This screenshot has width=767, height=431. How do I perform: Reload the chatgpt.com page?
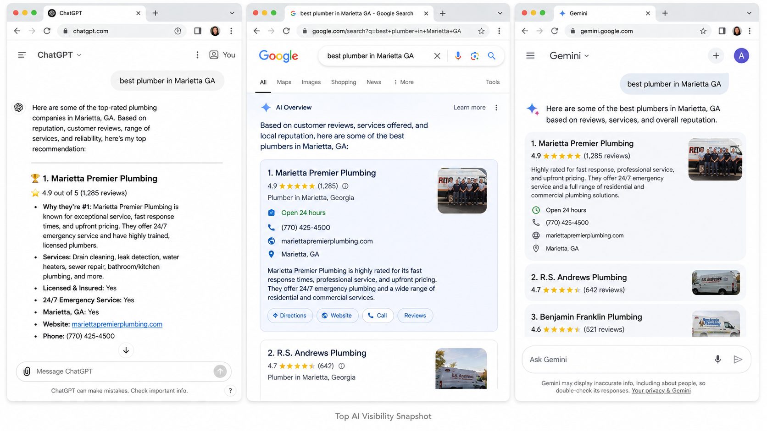click(47, 31)
